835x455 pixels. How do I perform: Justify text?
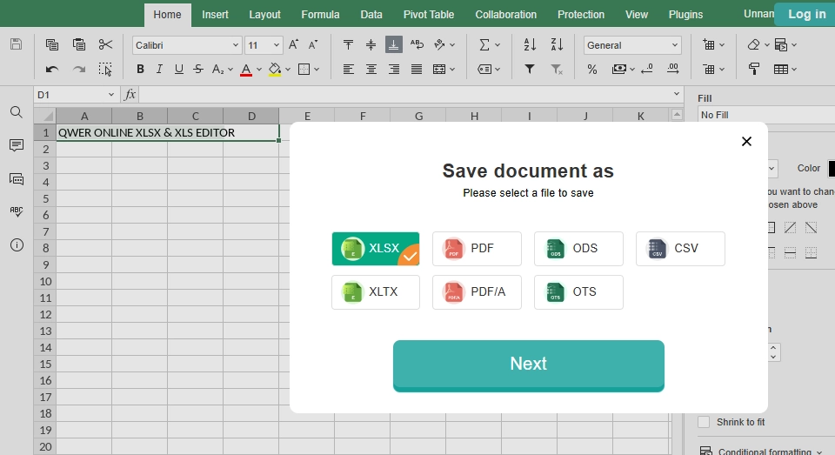pyautogui.click(x=417, y=70)
